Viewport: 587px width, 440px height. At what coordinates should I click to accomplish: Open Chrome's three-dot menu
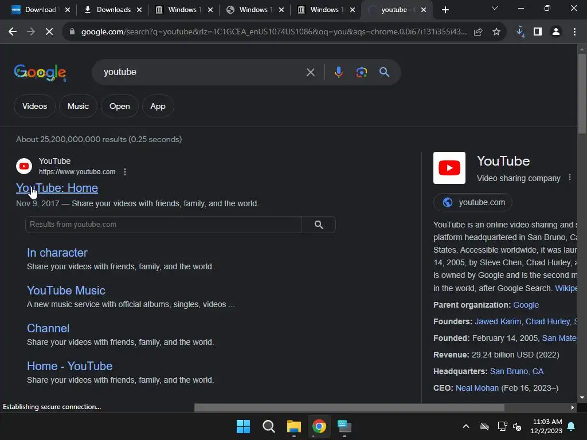(574, 32)
